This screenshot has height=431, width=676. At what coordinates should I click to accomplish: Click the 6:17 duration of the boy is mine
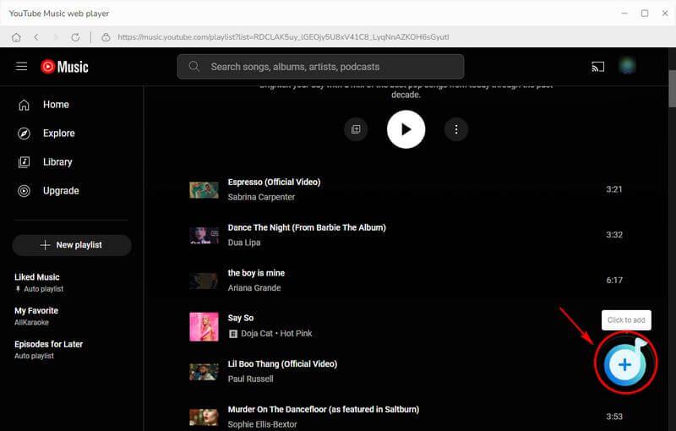pyautogui.click(x=614, y=281)
